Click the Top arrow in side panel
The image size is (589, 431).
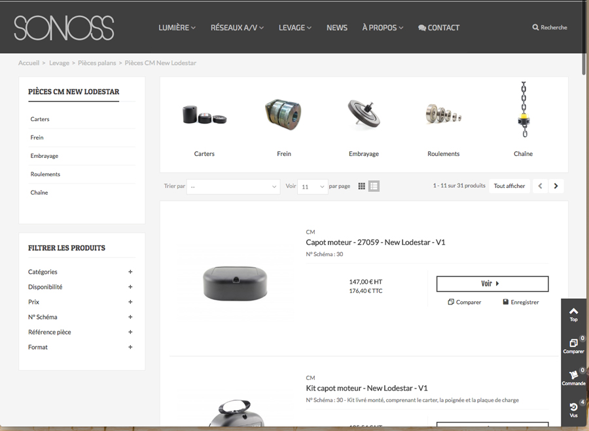tap(573, 315)
